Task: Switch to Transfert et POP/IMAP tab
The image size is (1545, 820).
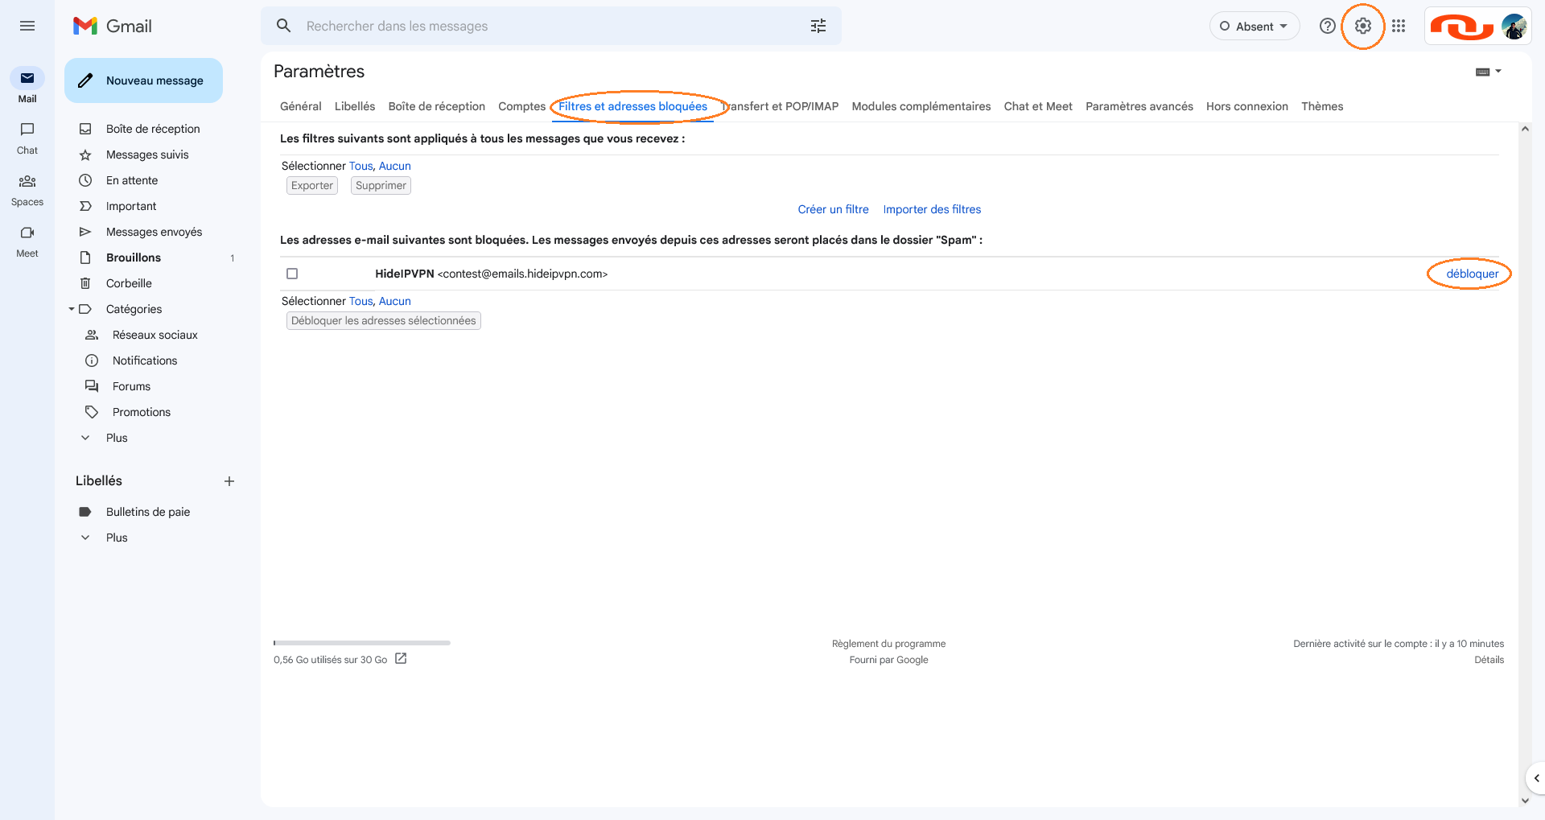Action: [x=781, y=106]
